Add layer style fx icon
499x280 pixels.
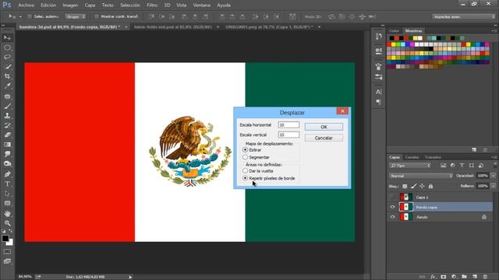pyautogui.click(x=433, y=277)
